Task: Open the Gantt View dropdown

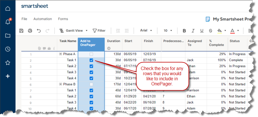Action: click(x=74, y=30)
